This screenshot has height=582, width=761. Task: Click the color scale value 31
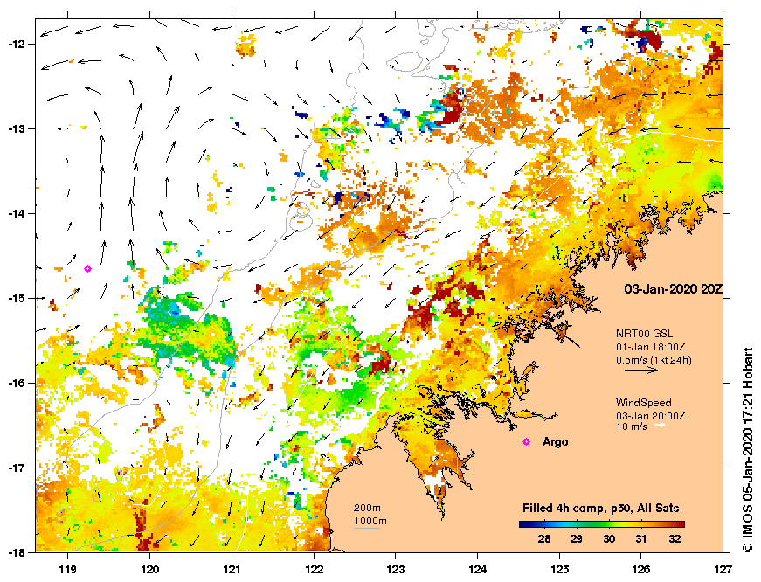coord(641,539)
